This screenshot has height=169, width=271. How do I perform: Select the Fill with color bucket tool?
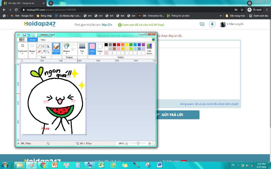coord(43,46)
